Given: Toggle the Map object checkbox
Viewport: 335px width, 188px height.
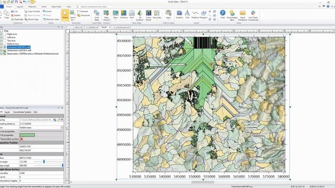Looking at the screenshot, I should click(2, 31).
